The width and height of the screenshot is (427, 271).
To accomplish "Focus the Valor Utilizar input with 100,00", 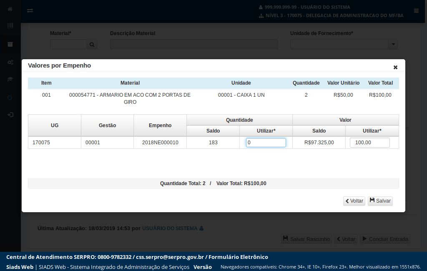I will [369, 143].
